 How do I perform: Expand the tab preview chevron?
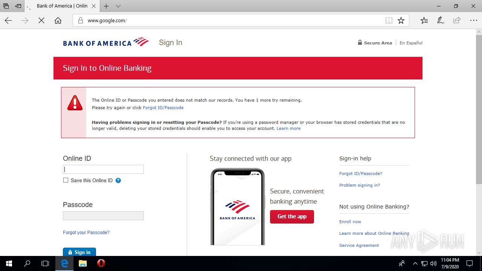pos(118,6)
